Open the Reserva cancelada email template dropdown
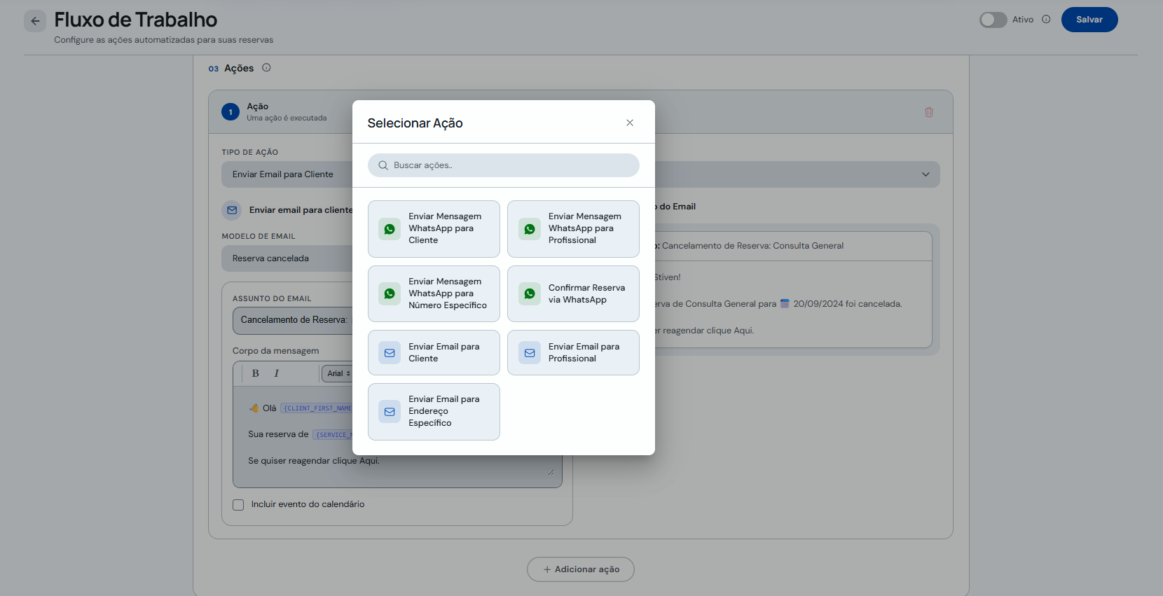The width and height of the screenshot is (1163, 596). click(x=287, y=258)
